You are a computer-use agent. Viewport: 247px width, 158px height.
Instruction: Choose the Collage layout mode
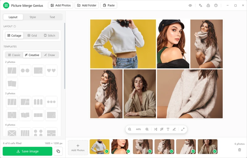14,35
